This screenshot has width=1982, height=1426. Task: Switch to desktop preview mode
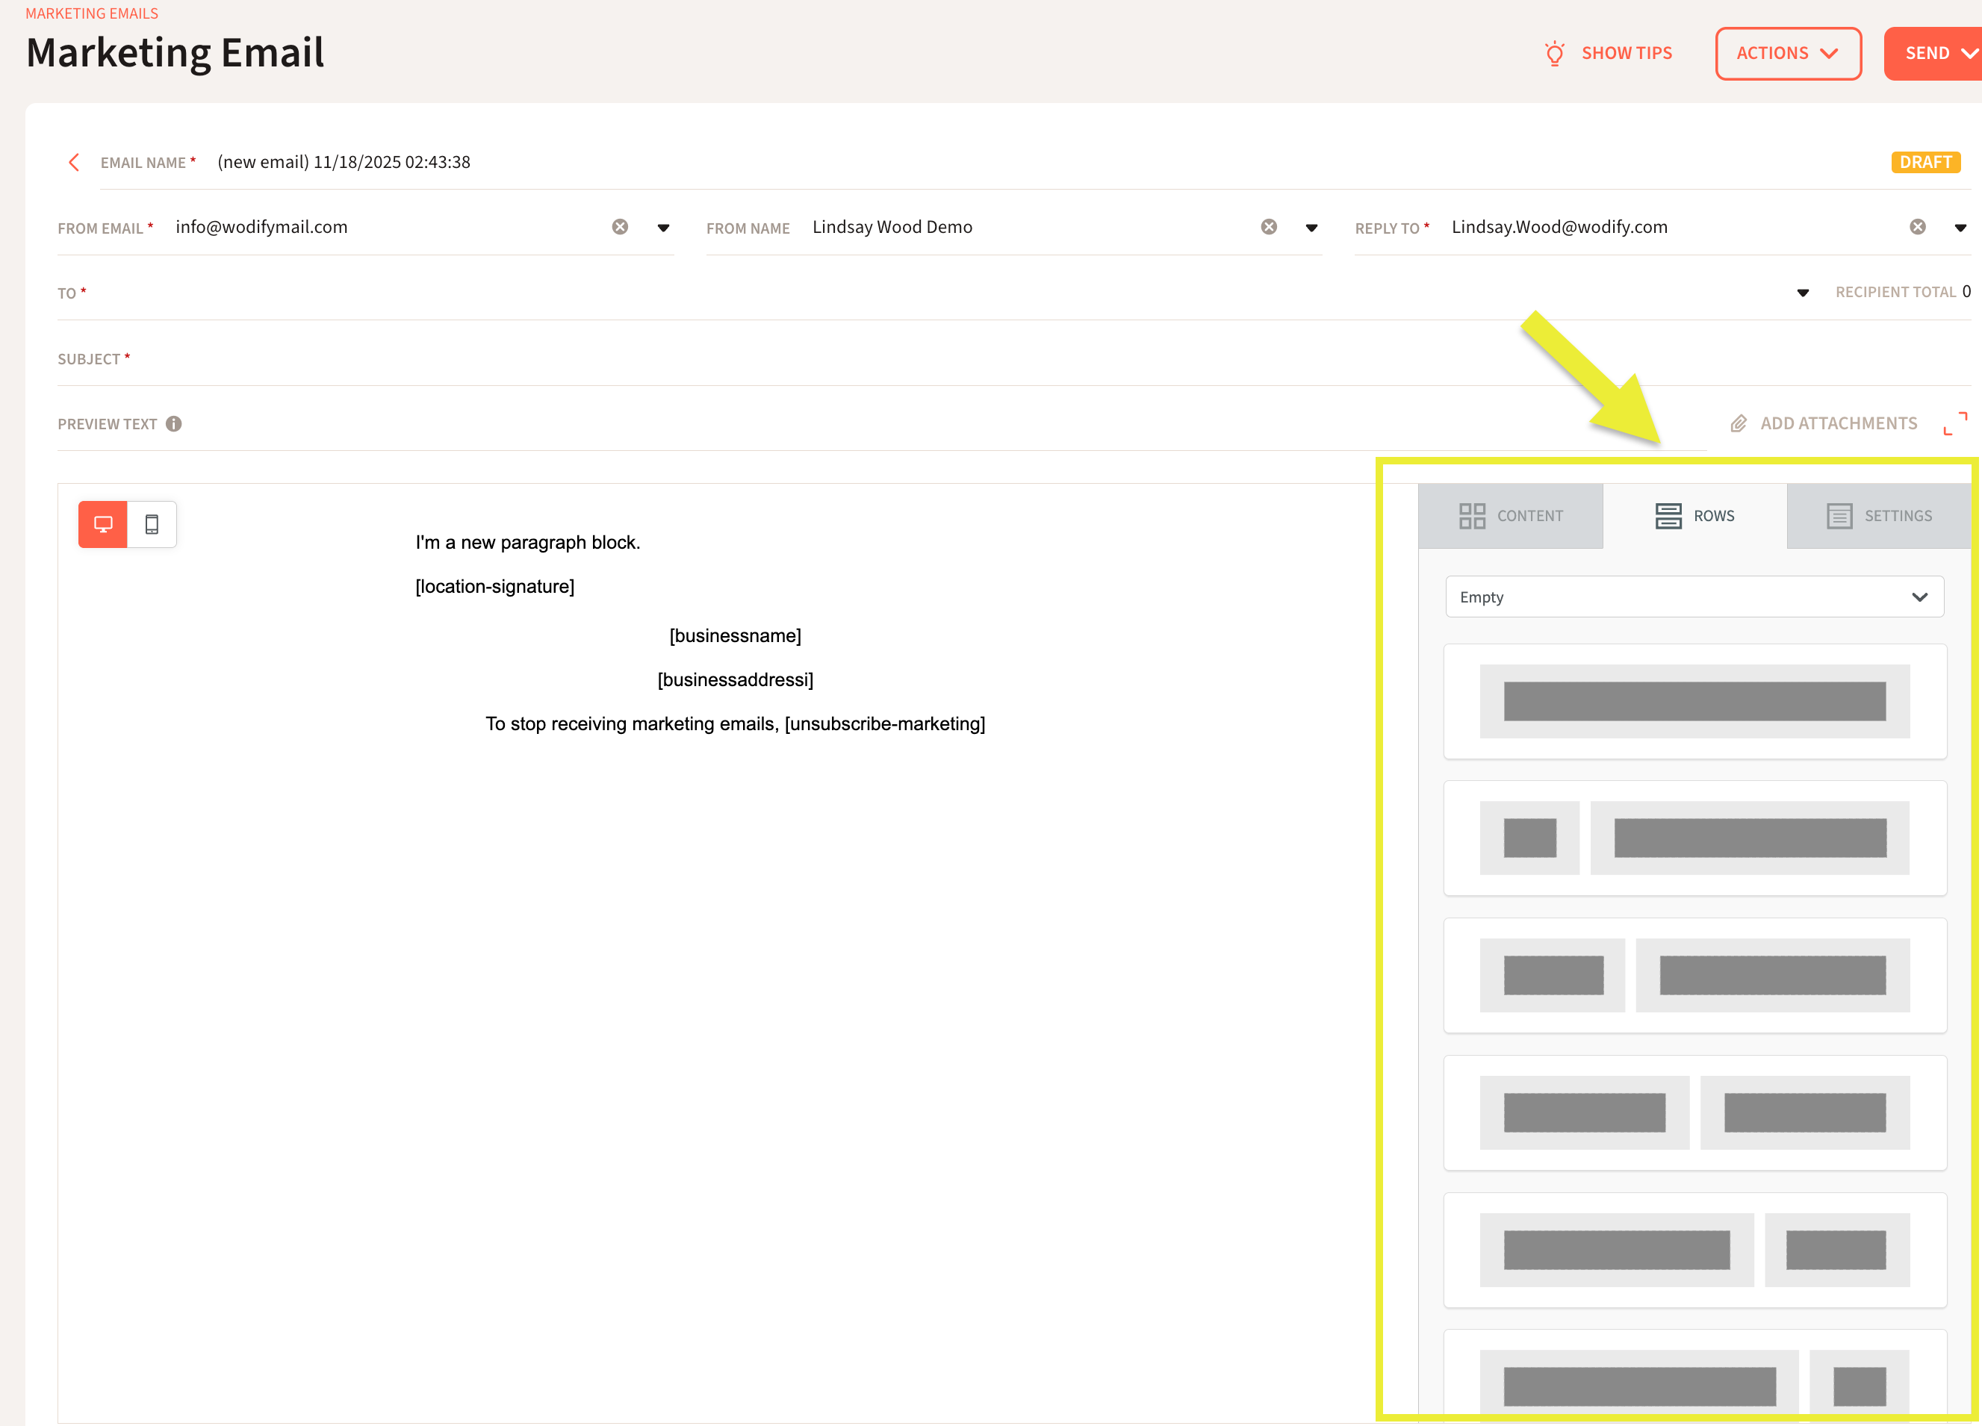pyautogui.click(x=103, y=524)
